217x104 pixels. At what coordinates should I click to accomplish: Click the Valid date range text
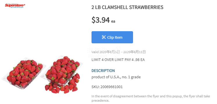pyautogui.click(x=119, y=52)
